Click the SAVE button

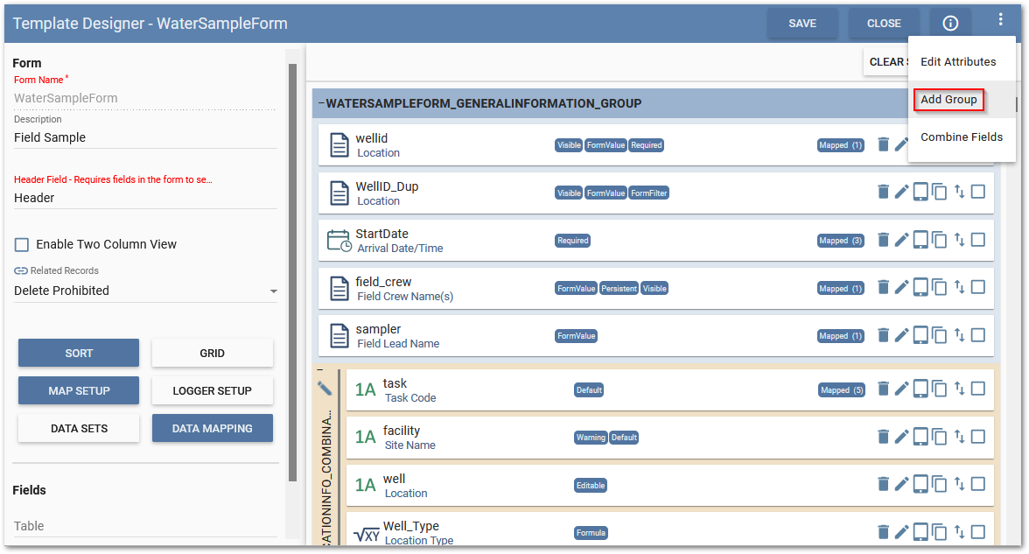pos(801,24)
